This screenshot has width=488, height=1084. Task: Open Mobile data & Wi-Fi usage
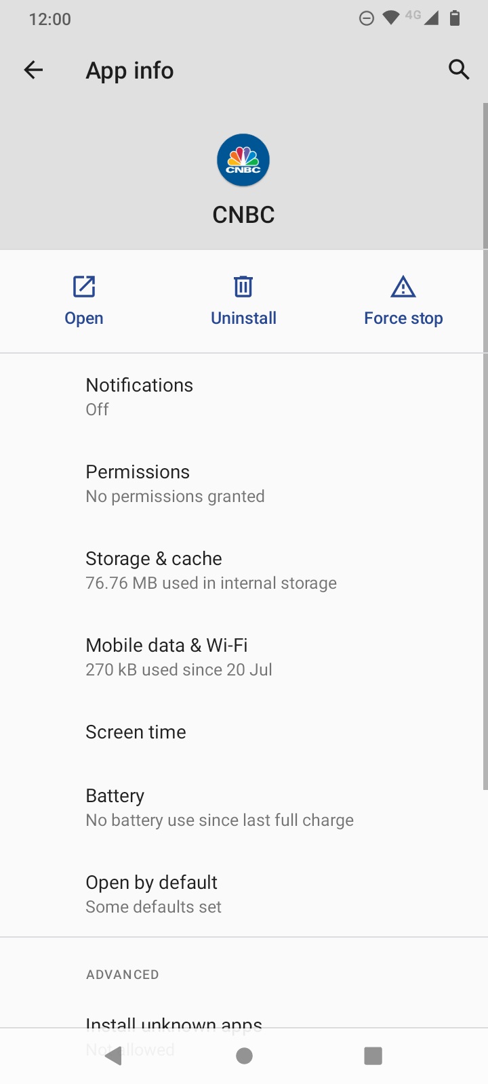pos(244,656)
